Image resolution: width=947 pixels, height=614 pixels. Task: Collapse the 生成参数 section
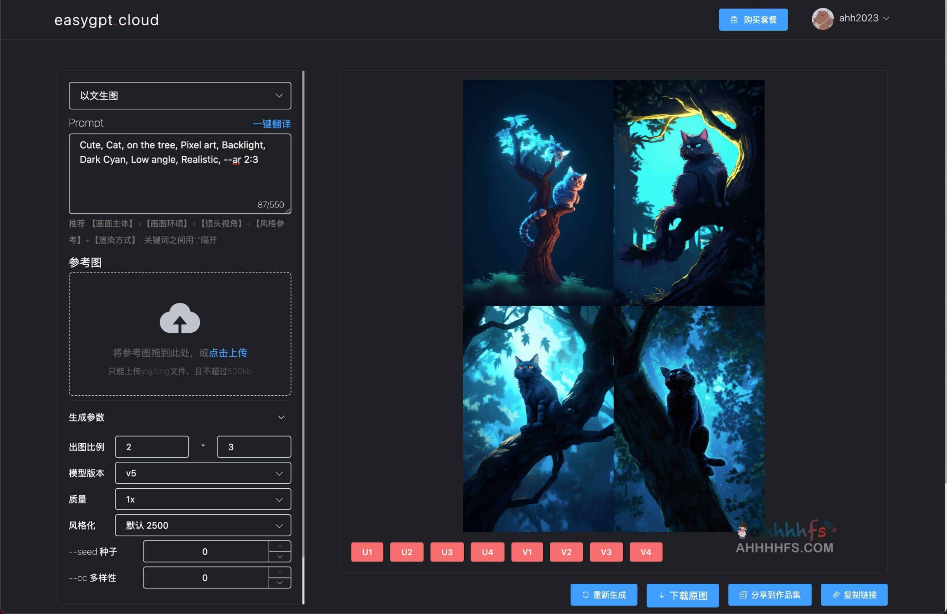pyautogui.click(x=281, y=417)
